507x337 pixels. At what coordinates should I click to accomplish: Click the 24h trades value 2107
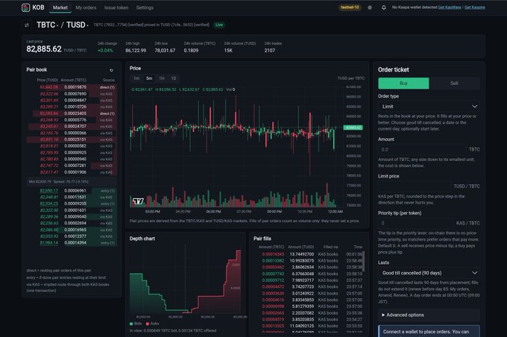pyautogui.click(x=270, y=51)
